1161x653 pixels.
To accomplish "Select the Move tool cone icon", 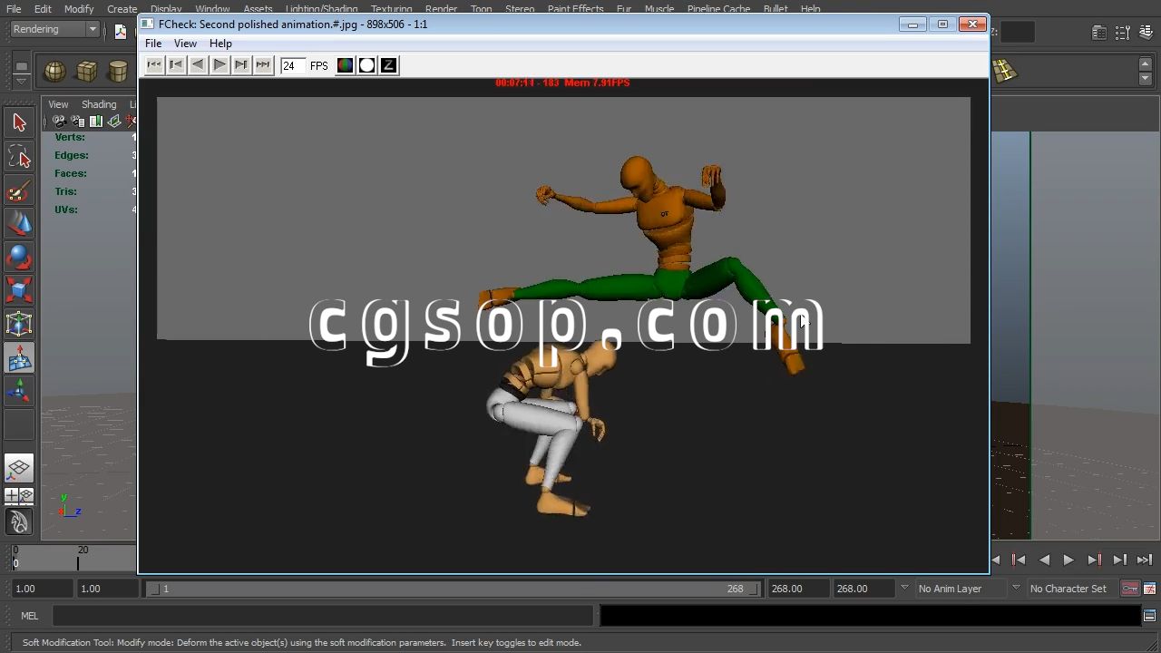I will (x=19, y=223).
